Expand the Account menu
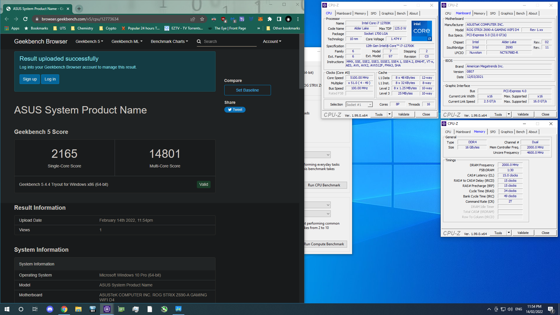 point(272,41)
